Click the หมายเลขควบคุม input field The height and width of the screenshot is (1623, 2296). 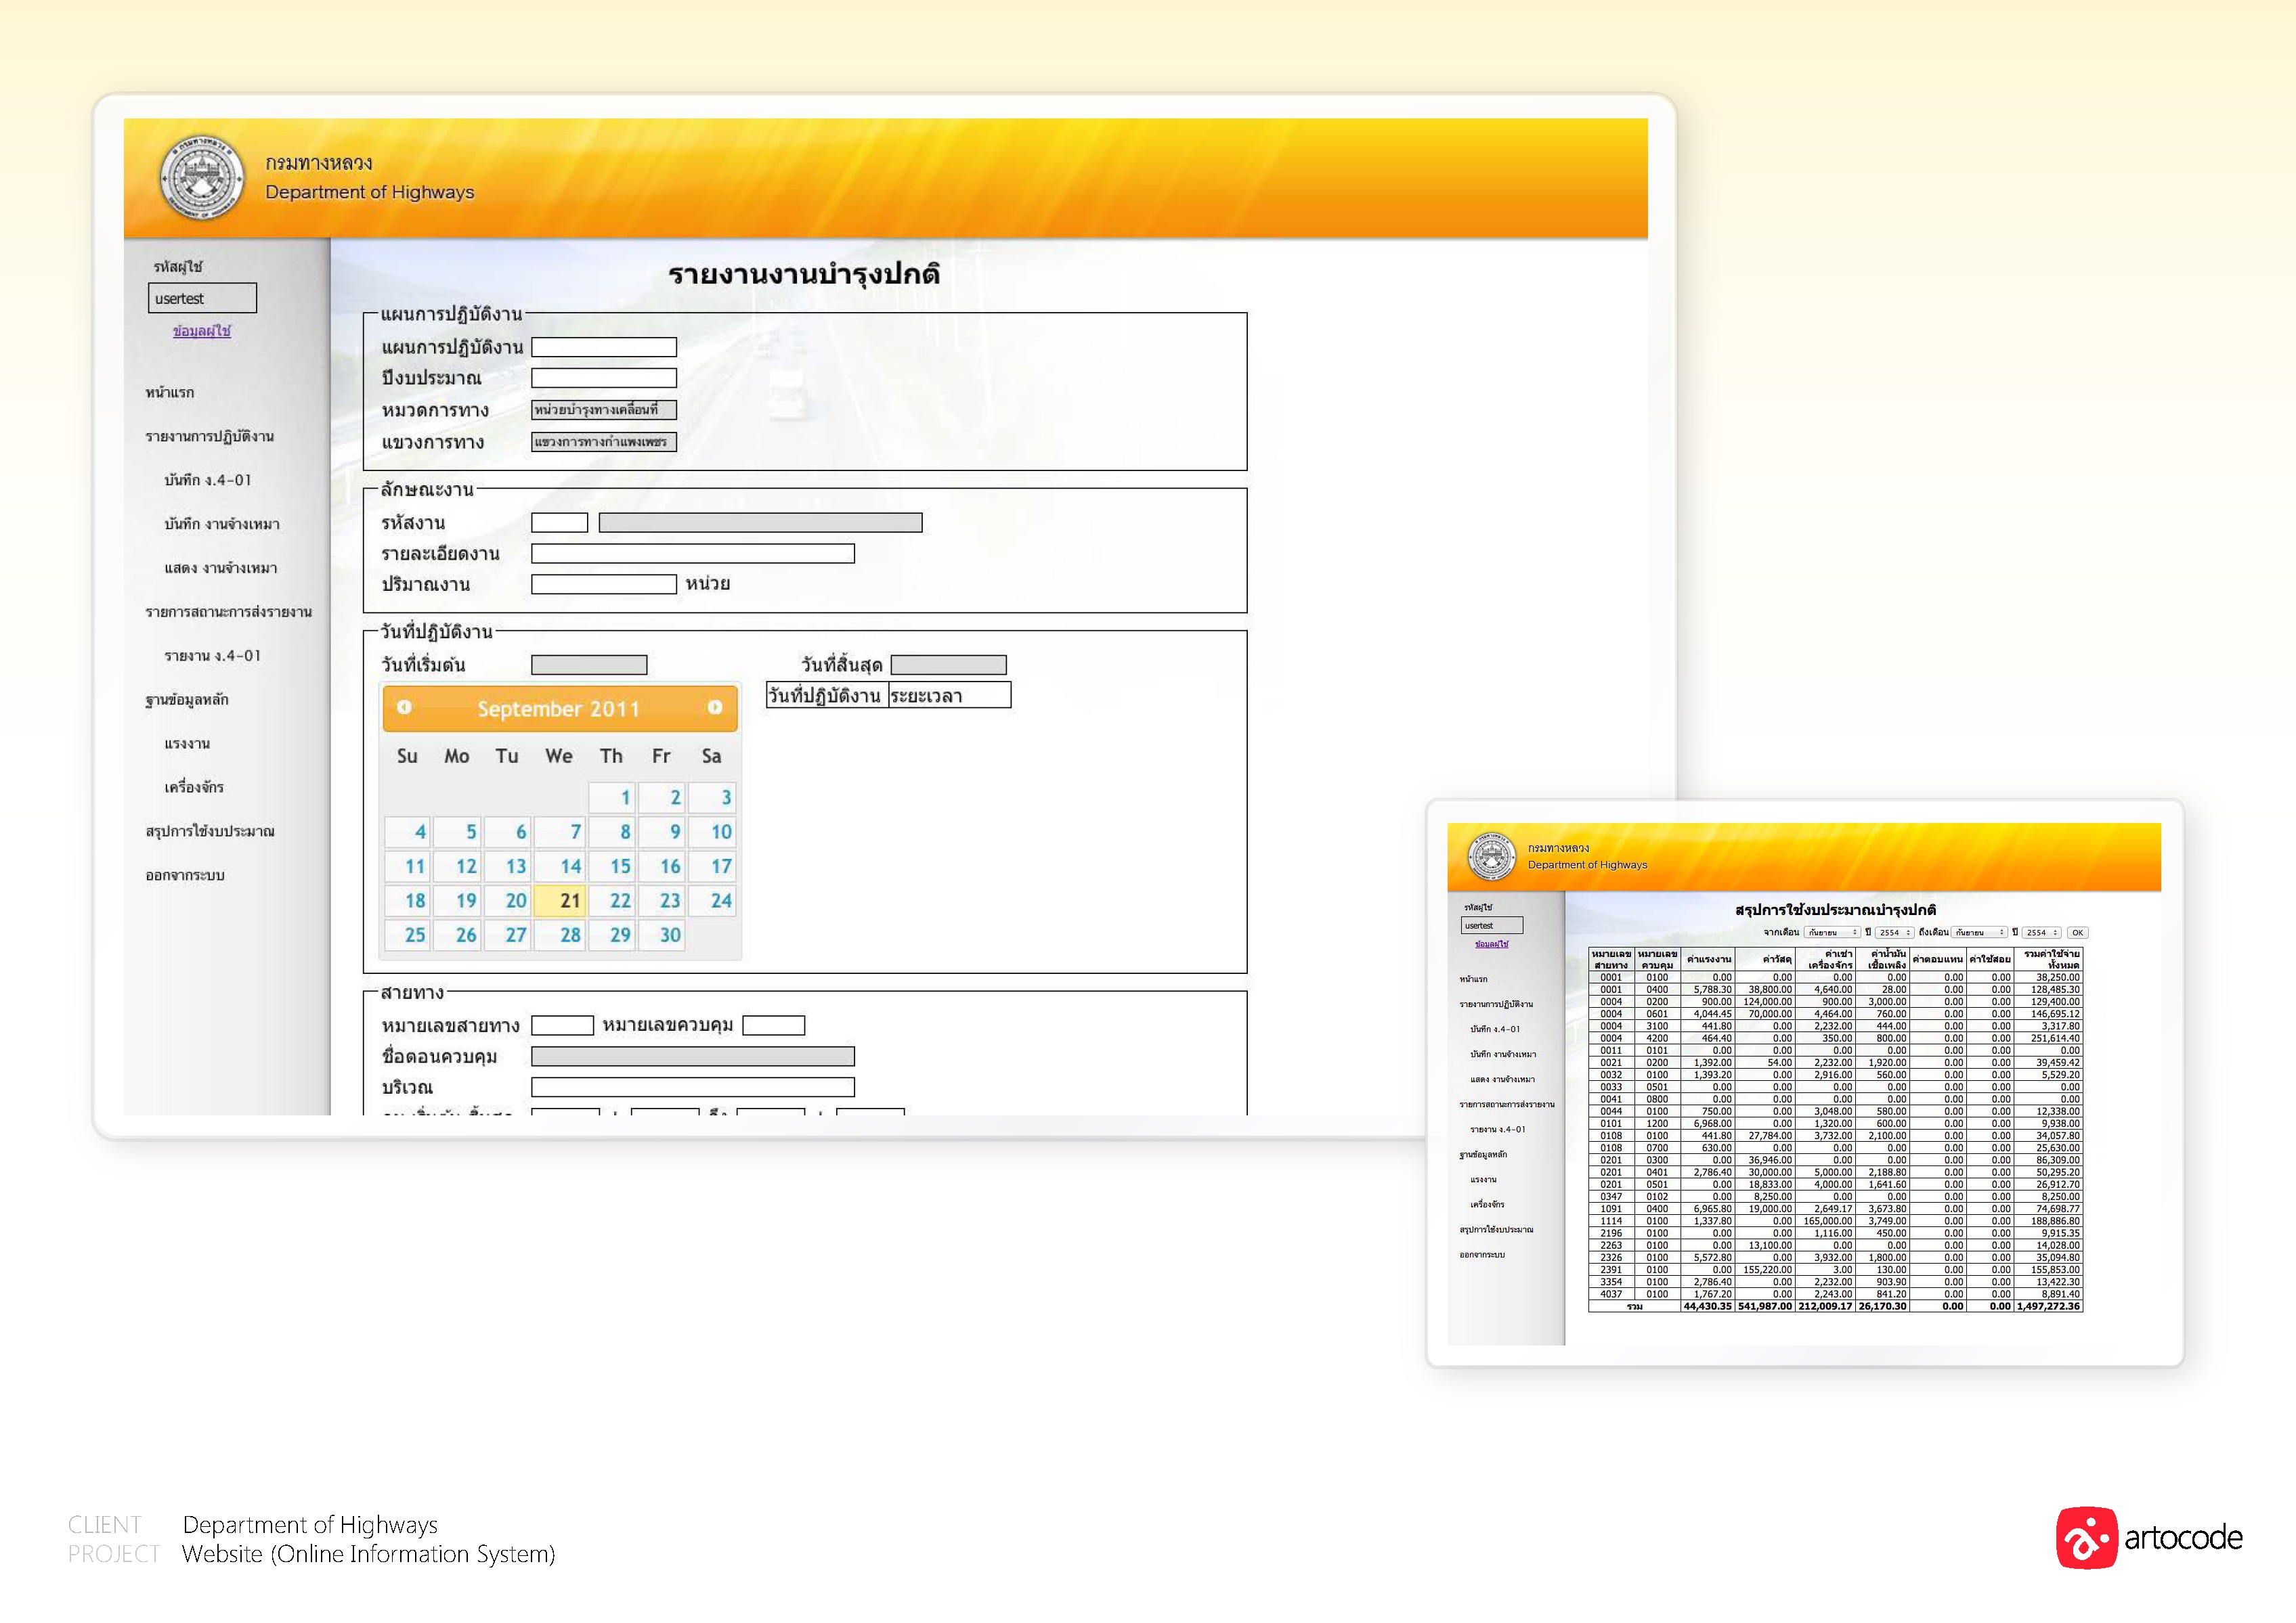[x=774, y=1025]
